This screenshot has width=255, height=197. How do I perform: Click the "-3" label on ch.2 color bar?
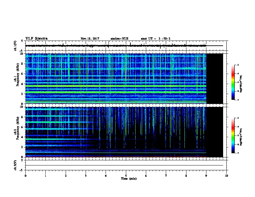tap(238, 118)
